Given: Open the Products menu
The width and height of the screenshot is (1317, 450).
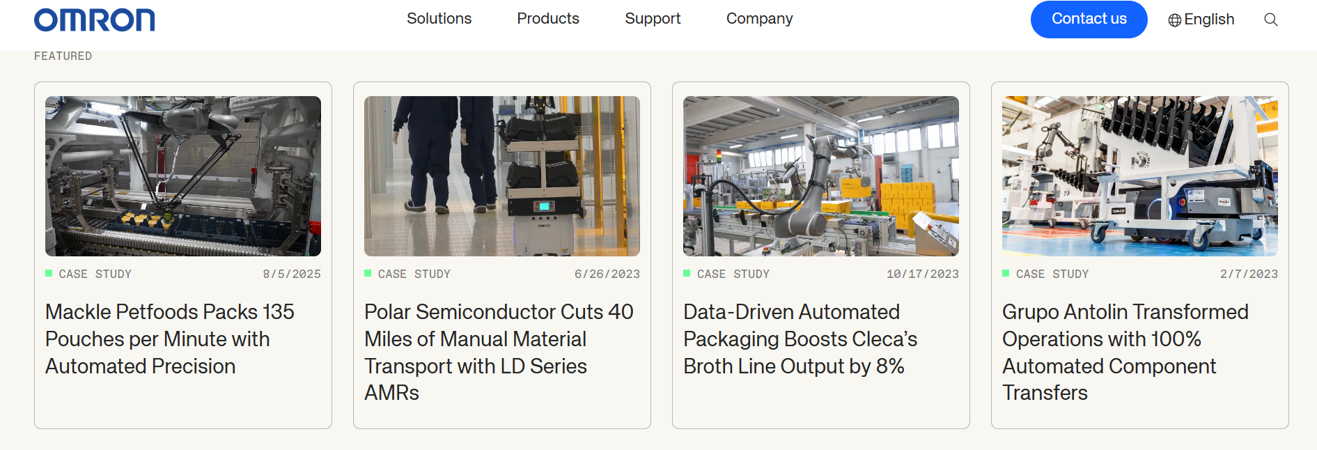Looking at the screenshot, I should [x=548, y=19].
